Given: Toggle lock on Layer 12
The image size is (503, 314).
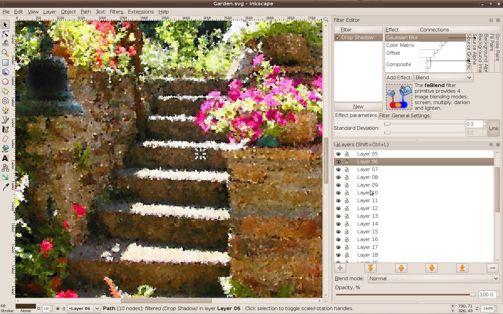Looking at the screenshot, I should [347, 208].
